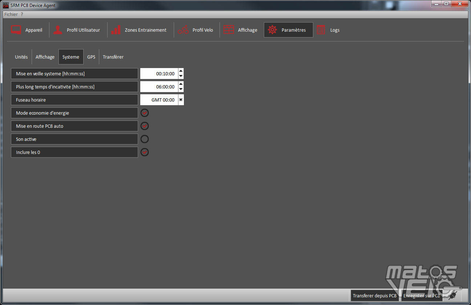The height and width of the screenshot is (305, 471).
Task: Toggle the Inclure les 0 checkbox
Action: tap(145, 152)
